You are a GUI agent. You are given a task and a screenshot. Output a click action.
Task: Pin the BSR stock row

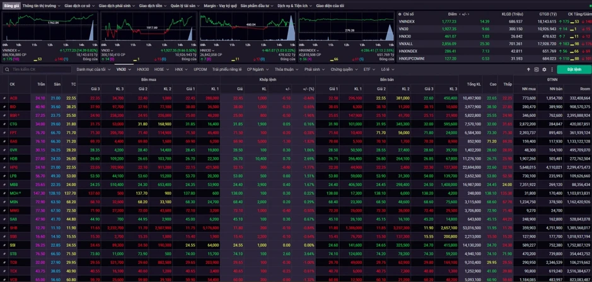click(4, 115)
